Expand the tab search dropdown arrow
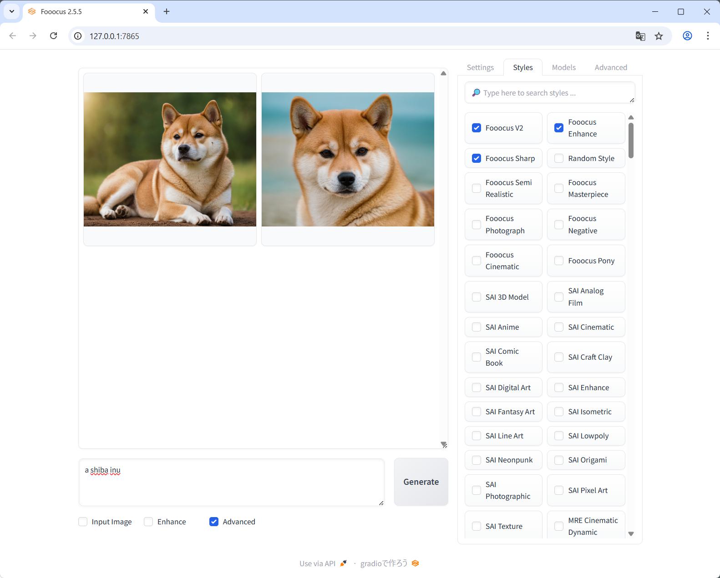The image size is (720, 578). (x=11, y=11)
